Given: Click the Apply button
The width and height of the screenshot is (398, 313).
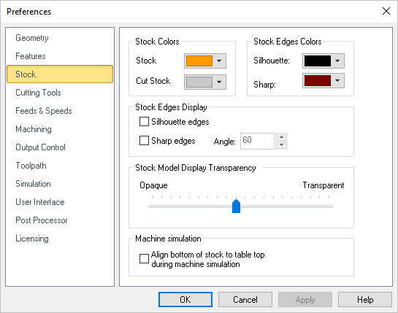Looking at the screenshot, I should pyautogui.click(x=305, y=300).
